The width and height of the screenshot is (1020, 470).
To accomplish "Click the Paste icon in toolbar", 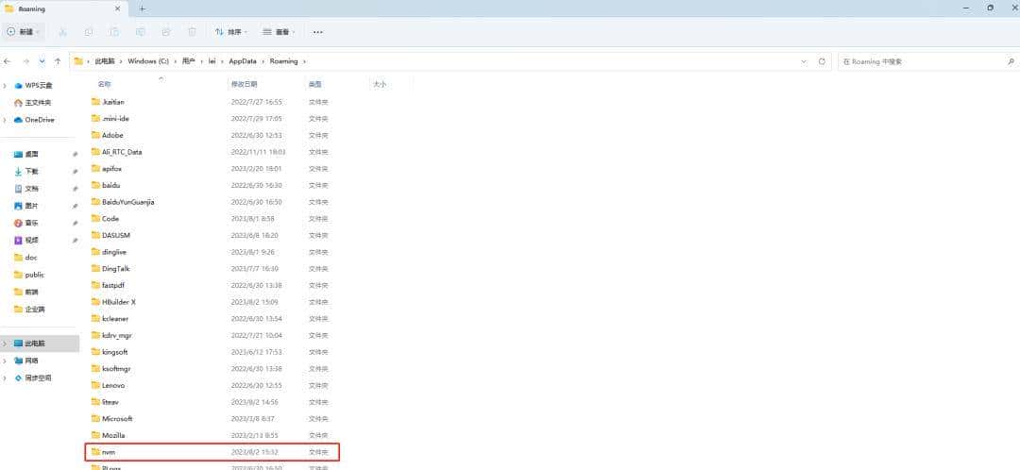I will point(114,32).
